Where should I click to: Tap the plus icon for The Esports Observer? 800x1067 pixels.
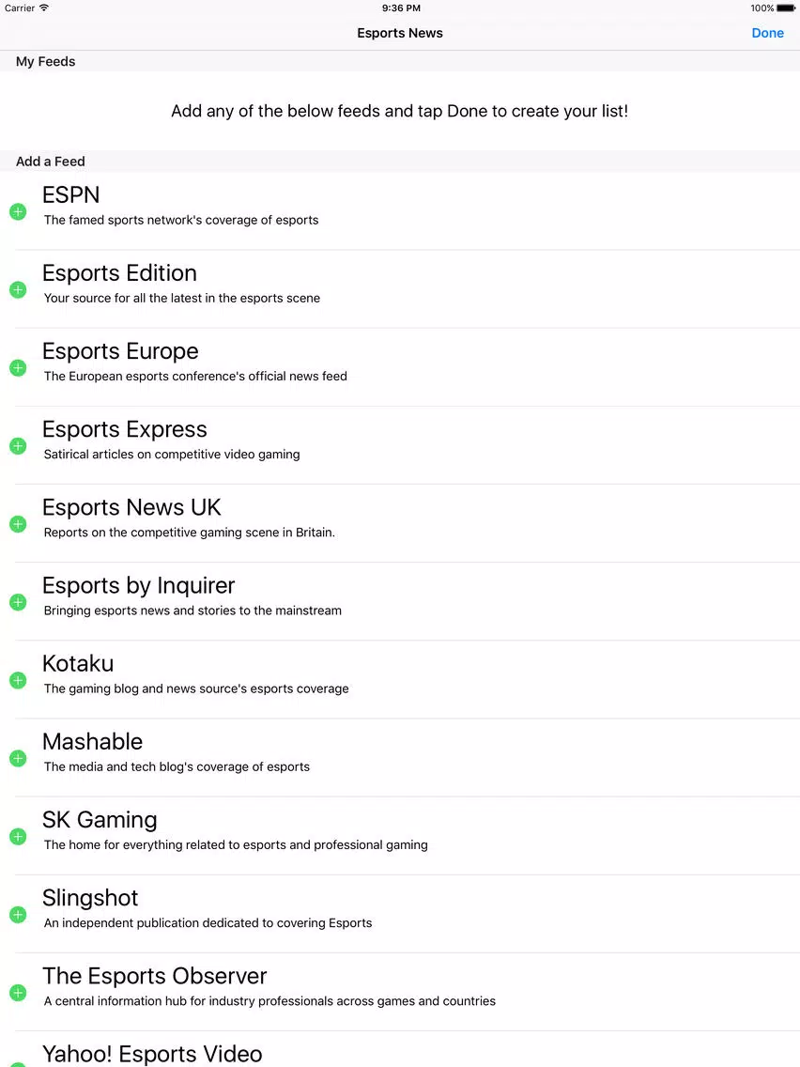pos(18,993)
